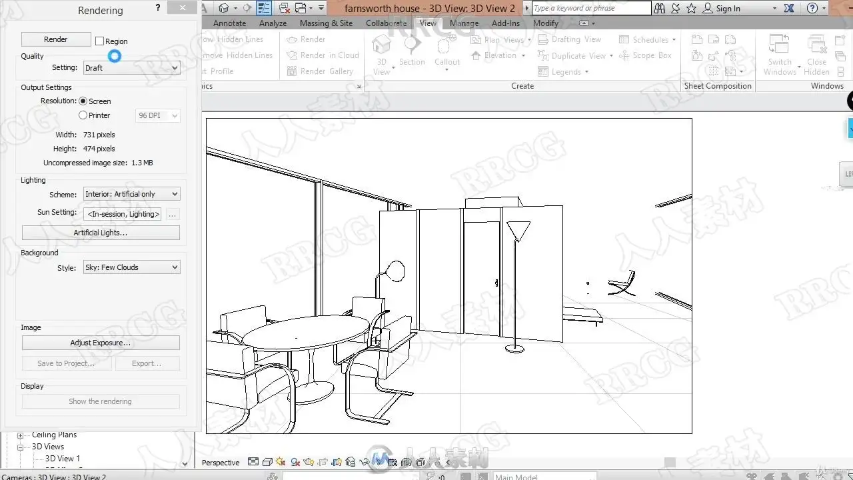Image resolution: width=853 pixels, height=480 pixels.
Task: Click the Scope Box tool
Action: click(645, 56)
